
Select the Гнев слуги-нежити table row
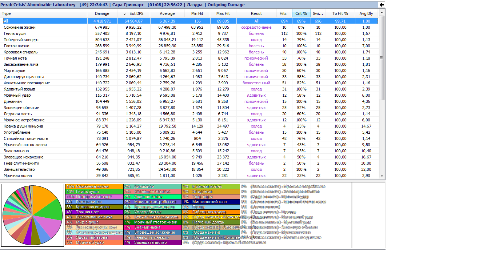pos(189,163)
